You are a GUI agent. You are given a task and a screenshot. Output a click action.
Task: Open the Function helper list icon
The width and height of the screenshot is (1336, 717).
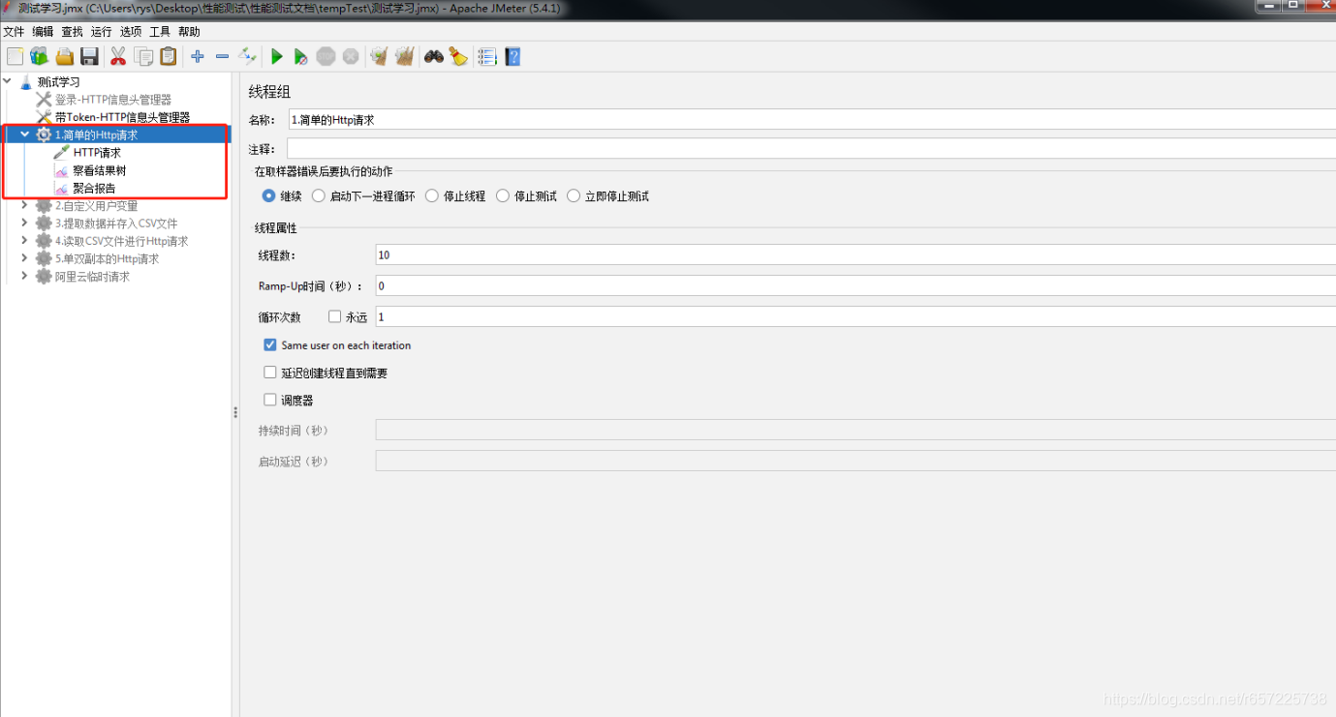(x=487, y=57)
